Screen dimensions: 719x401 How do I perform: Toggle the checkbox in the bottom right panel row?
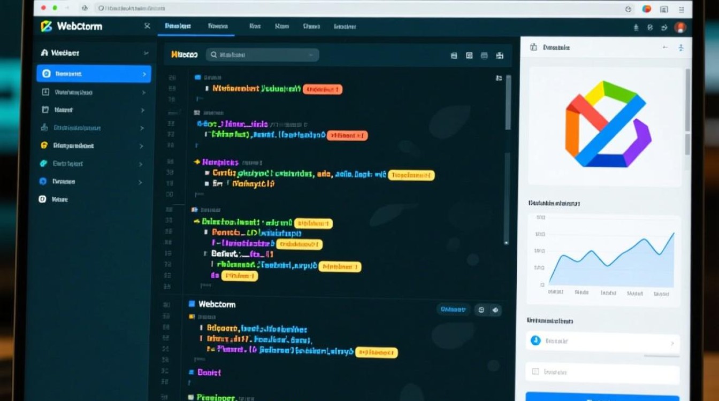coord(535,372)
